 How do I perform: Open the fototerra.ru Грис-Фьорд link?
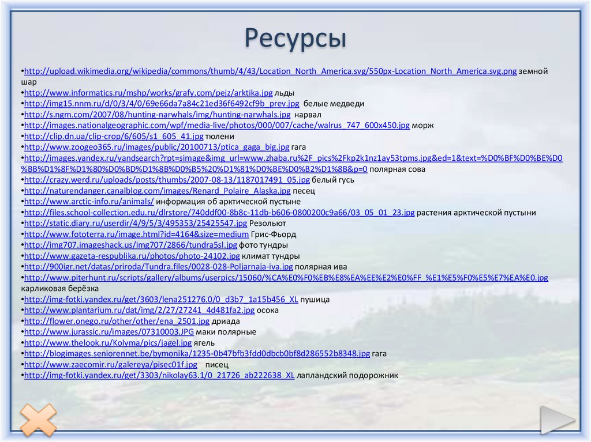click(x=136, y=234)
